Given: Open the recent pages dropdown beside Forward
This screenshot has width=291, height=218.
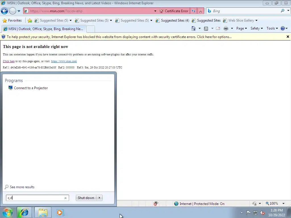Looking at the screenshot, I should (x=19, y=11).
